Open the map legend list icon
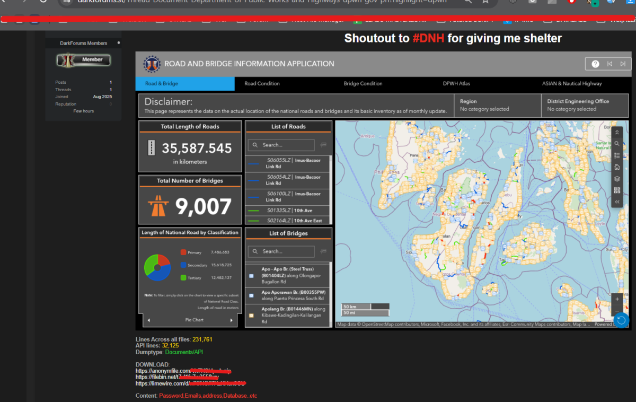Screen dimensions: 636x402 pyautogui.click(x=617, y=155)
